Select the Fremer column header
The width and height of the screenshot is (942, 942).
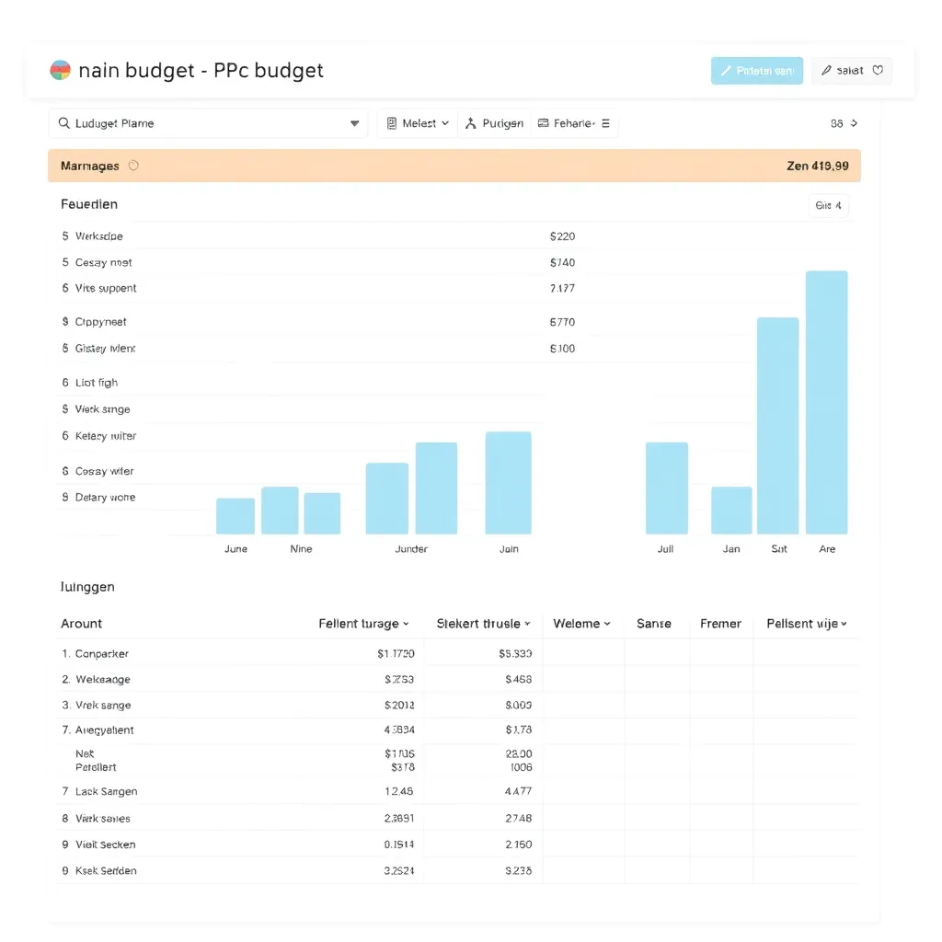(x=720, y=624)
